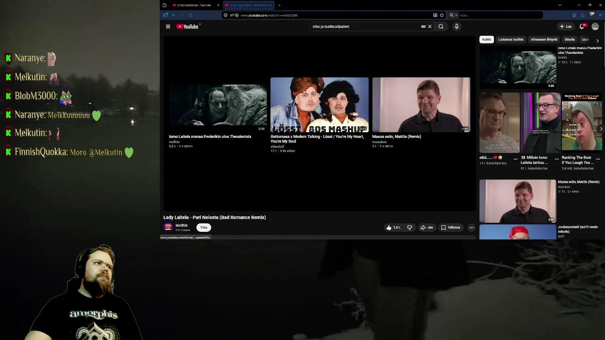The height and width of the screenshot is (340, 605).
Task: Start voice search with microphone icon
Action: click(x=457, y=26)
